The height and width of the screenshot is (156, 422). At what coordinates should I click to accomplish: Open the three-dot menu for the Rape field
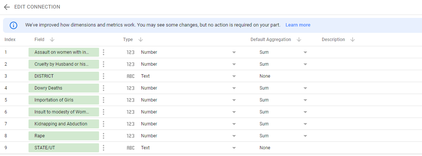[x=104, y=136]
